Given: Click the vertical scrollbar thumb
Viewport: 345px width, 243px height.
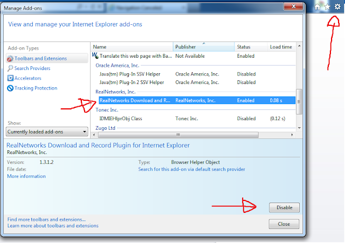Looking at the screenshot, I should pos(299,102).
